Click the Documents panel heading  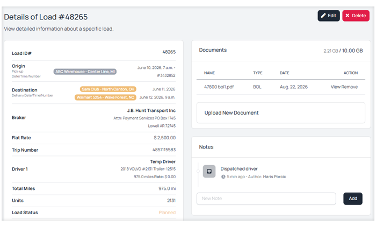(x=213, y=50)
